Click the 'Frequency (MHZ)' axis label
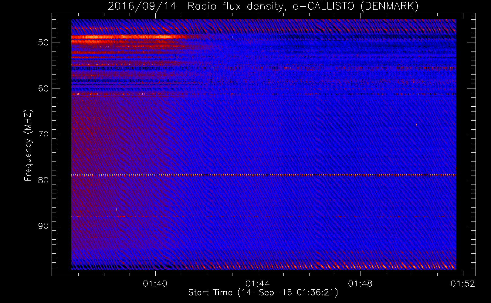The width and height of the screenshot is (491, 303). point(28,146)
